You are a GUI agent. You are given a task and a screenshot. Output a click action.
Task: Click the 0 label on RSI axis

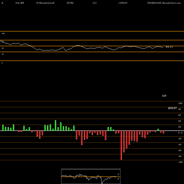[x=2, y=63]
